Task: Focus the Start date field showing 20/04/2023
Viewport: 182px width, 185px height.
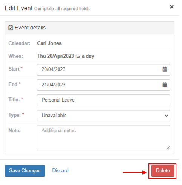Action: coord(103,69)
